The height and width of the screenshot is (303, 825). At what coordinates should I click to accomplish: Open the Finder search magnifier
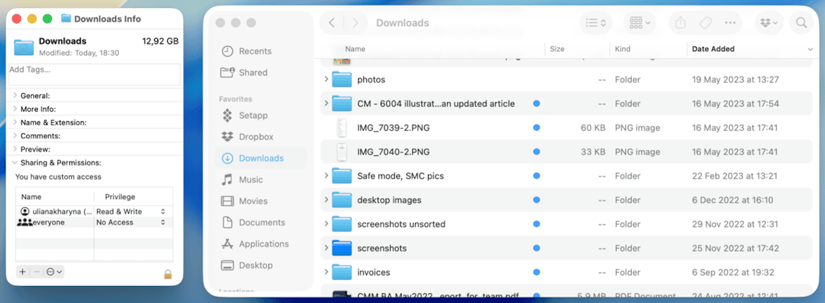(x=801, y=23)
